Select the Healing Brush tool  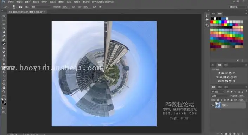pyautogui.click(x=4, y=40)
